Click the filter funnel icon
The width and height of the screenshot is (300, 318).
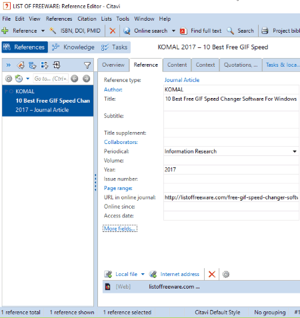click(87, 65)
